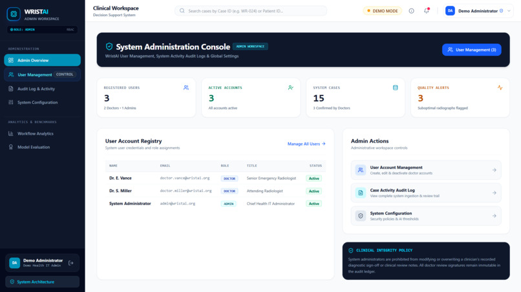521x292 pixels.
Task: Click the Clinical Workspace title
Action: coord(116,8)
